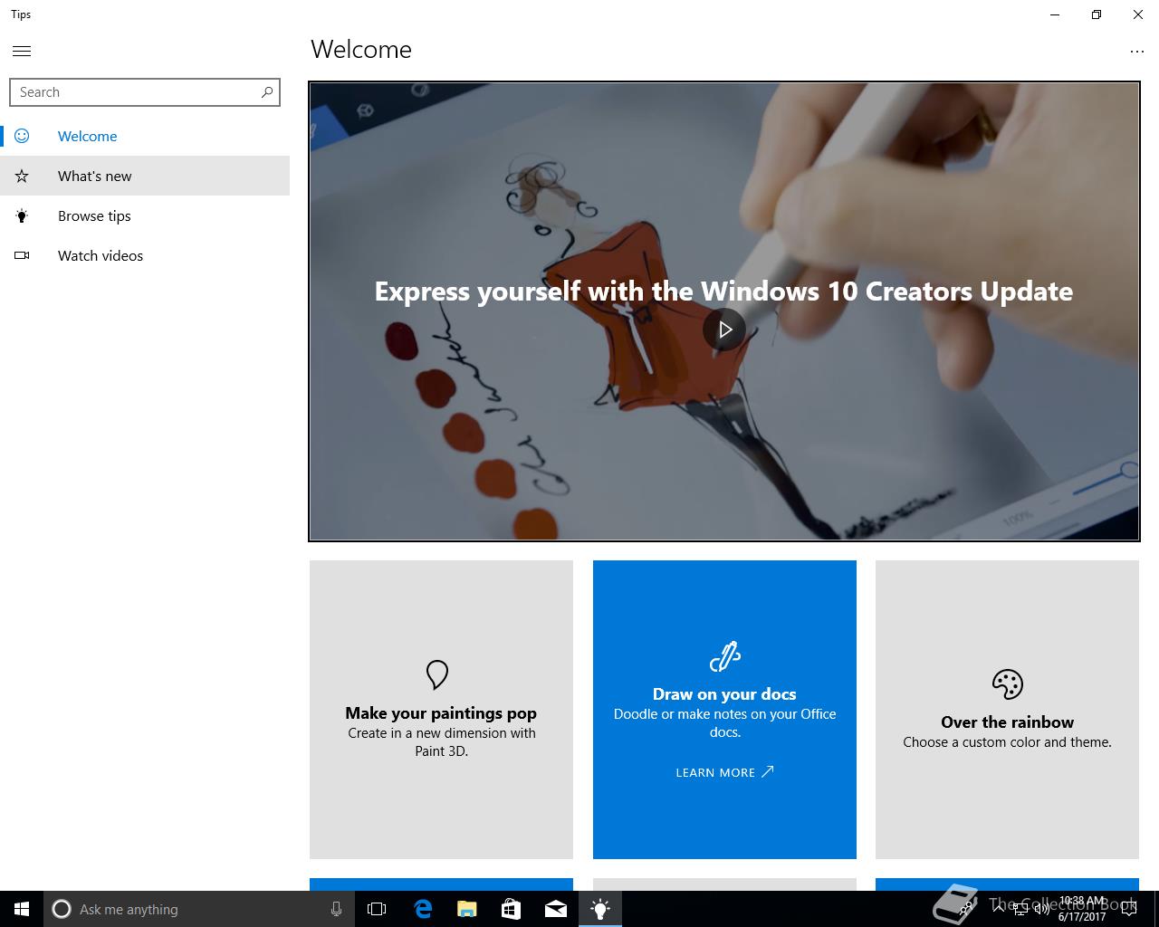Click the Express yourself video headline
1159x927 pixels.
723,291
